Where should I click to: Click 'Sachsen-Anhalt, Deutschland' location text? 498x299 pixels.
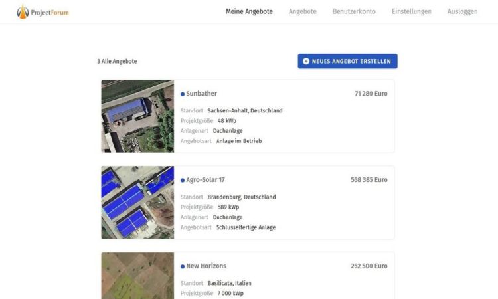[245, 110]
